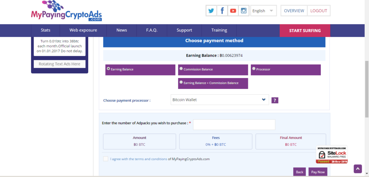369x177 pixels.
Task: Click the Back button
Action: click(x=299, y=172)
